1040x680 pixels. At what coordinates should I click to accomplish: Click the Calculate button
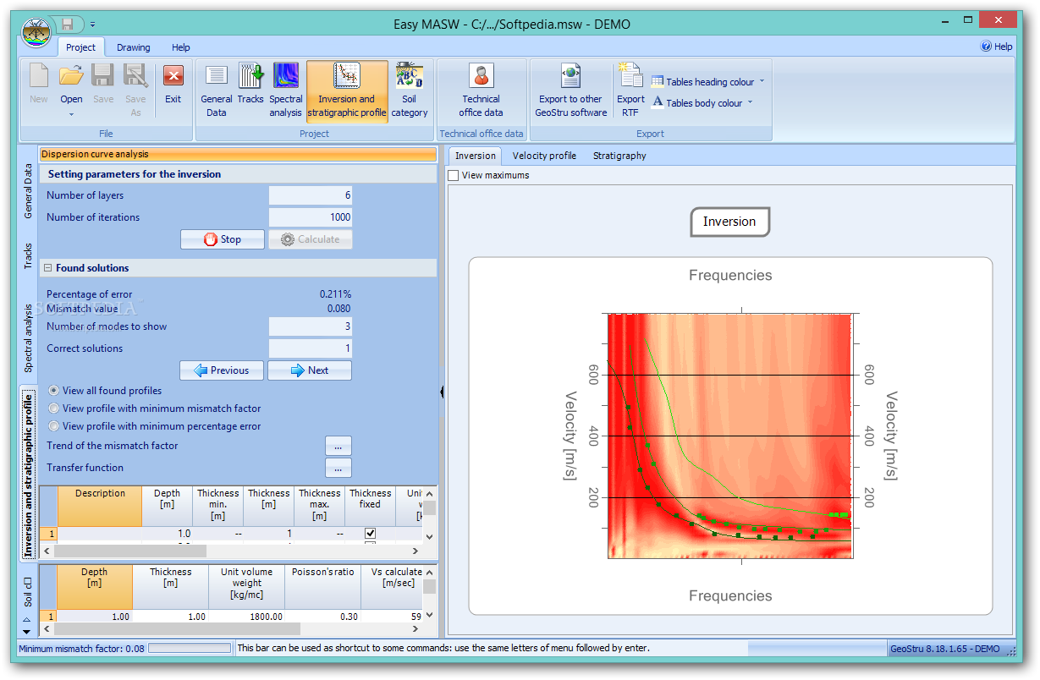point(310,239)
